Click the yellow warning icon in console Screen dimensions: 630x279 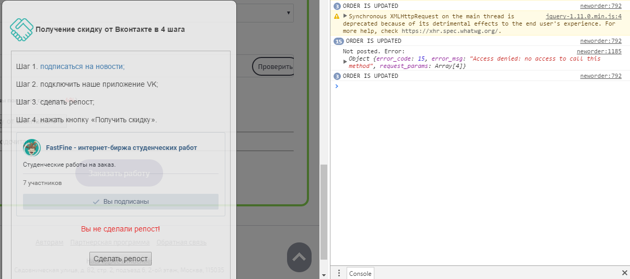(337, 17)
